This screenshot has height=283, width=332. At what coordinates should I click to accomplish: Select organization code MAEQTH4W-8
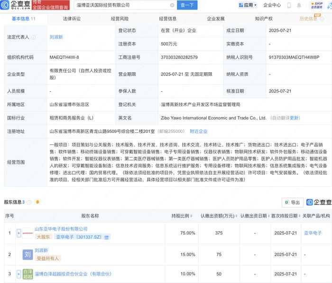point(64,57)
